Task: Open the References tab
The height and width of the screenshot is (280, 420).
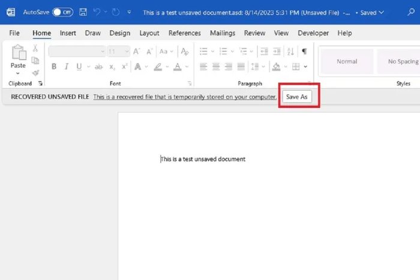Action: click(185, 33)
